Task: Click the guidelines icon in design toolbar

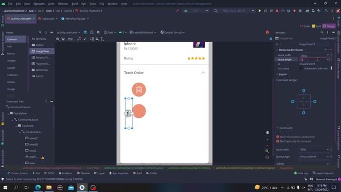Action: coord(102,39)
